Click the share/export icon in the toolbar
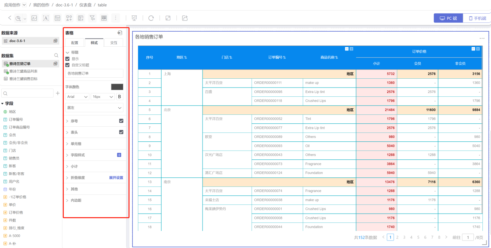491x248 pixels. pos(185,18)
